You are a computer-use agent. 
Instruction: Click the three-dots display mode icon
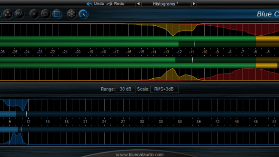click(8, 14)
